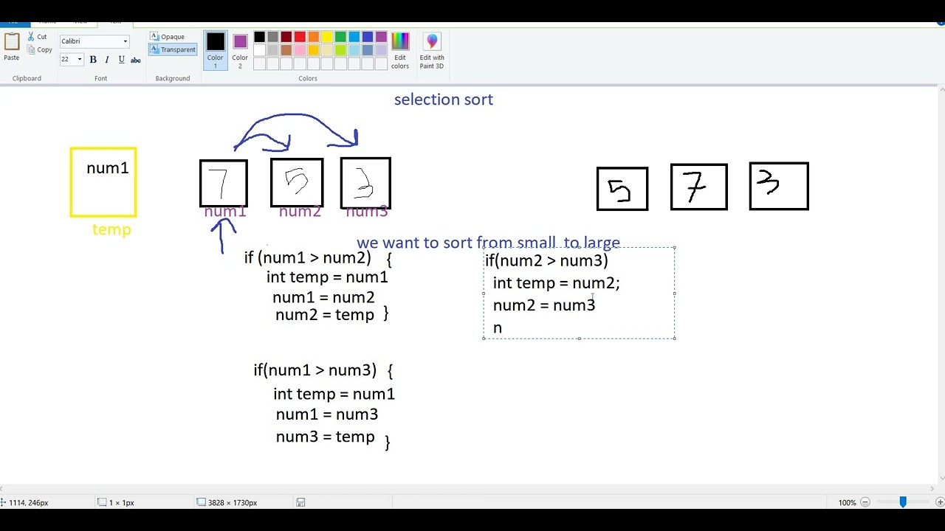Click 'if(num1 > num3)' code line
The height and width of the screenshot is (531, 945).
tap(315, 370)
